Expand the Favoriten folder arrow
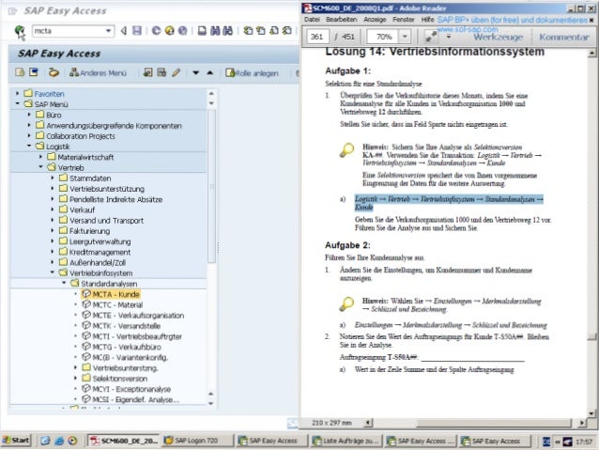This screenshot has width=599, height=450. click(x=17, y=94)
